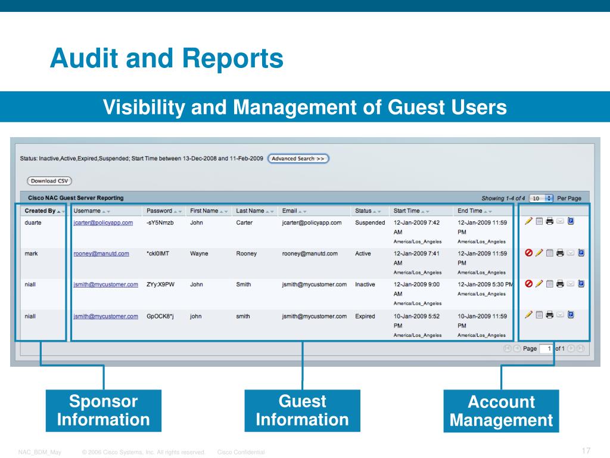Edit the jcarter@policyapp.com guest account pencil icon
Viewport: 610px width, 458px height.
[x=528, y=221]
